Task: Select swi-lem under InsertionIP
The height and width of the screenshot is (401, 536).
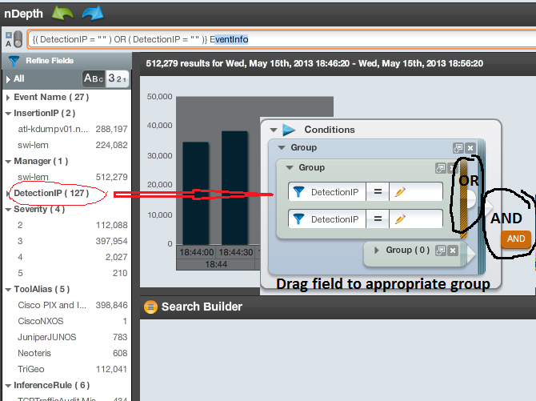Action: pyautogui.click(x=73, y=145)
